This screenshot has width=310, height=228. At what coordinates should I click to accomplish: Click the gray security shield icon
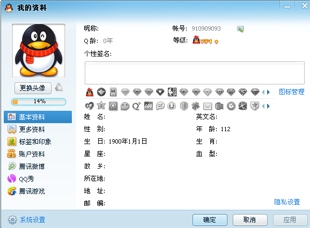pyautogui.click(x=184, y=106)
